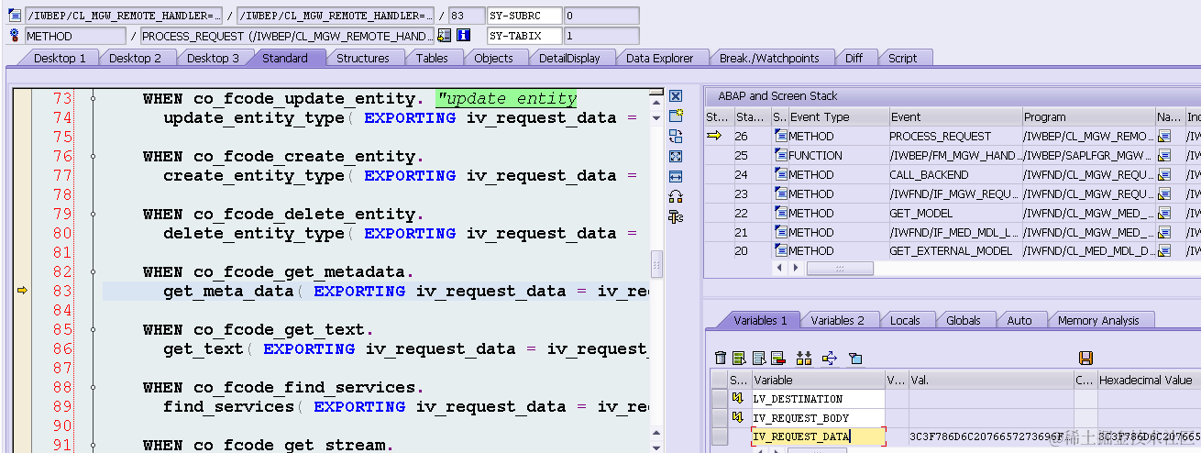Click the Event Type column header
Screen dimensions: 1201x453
coord(838,116)
